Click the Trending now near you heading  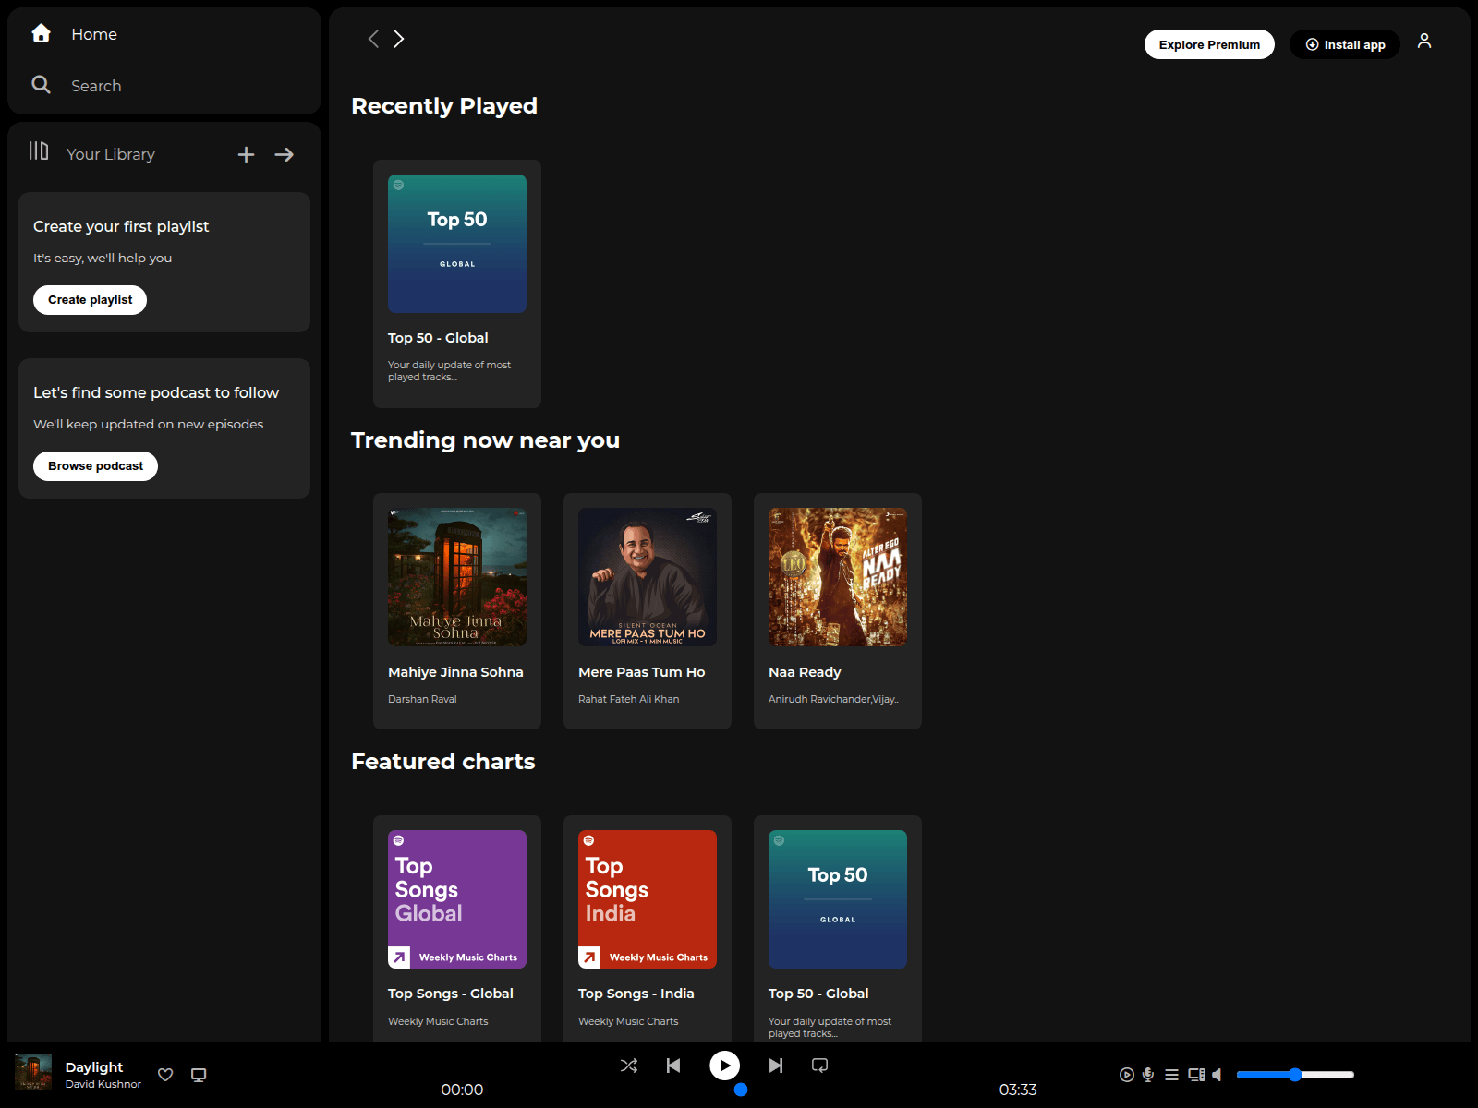coord(485,440)
